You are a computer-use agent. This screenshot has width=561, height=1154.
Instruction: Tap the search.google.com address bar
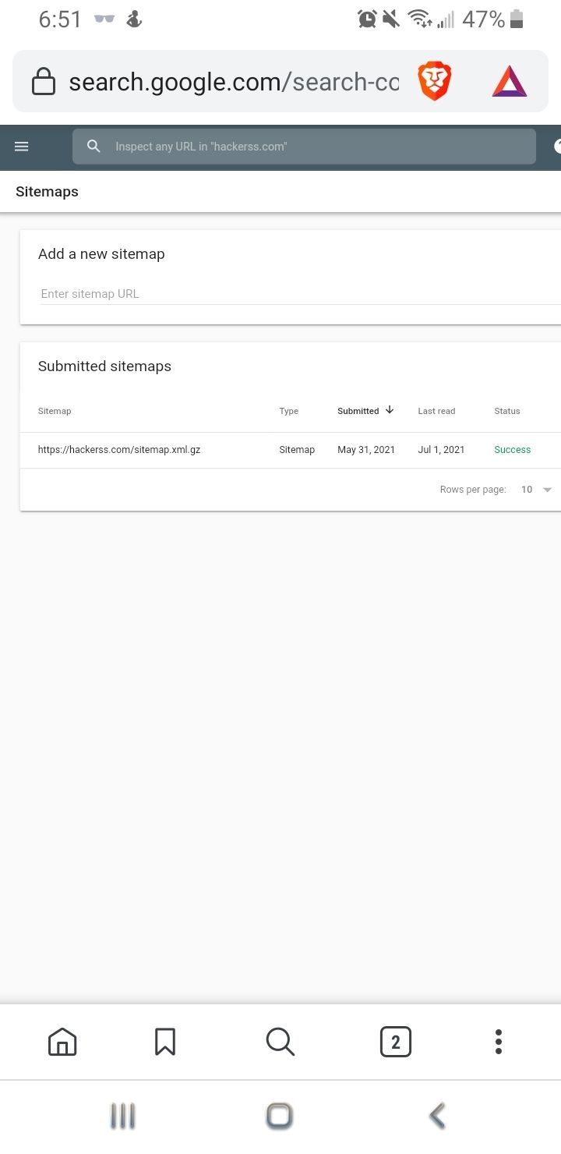[x=234, y=82]
